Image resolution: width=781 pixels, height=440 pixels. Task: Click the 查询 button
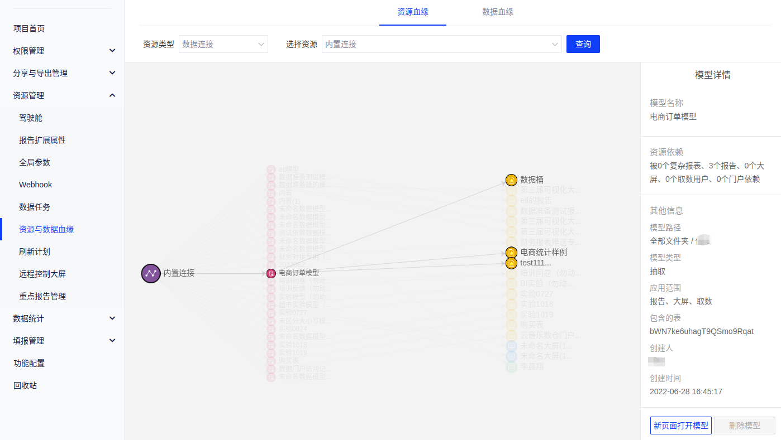coord(583,44)
